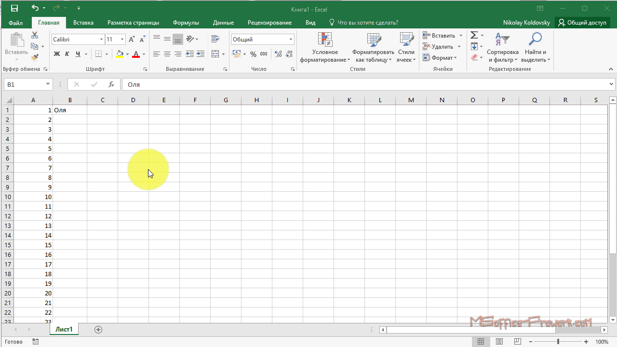Toggle italic К formatting
The image size is (617, 347).
click(67, 54)
